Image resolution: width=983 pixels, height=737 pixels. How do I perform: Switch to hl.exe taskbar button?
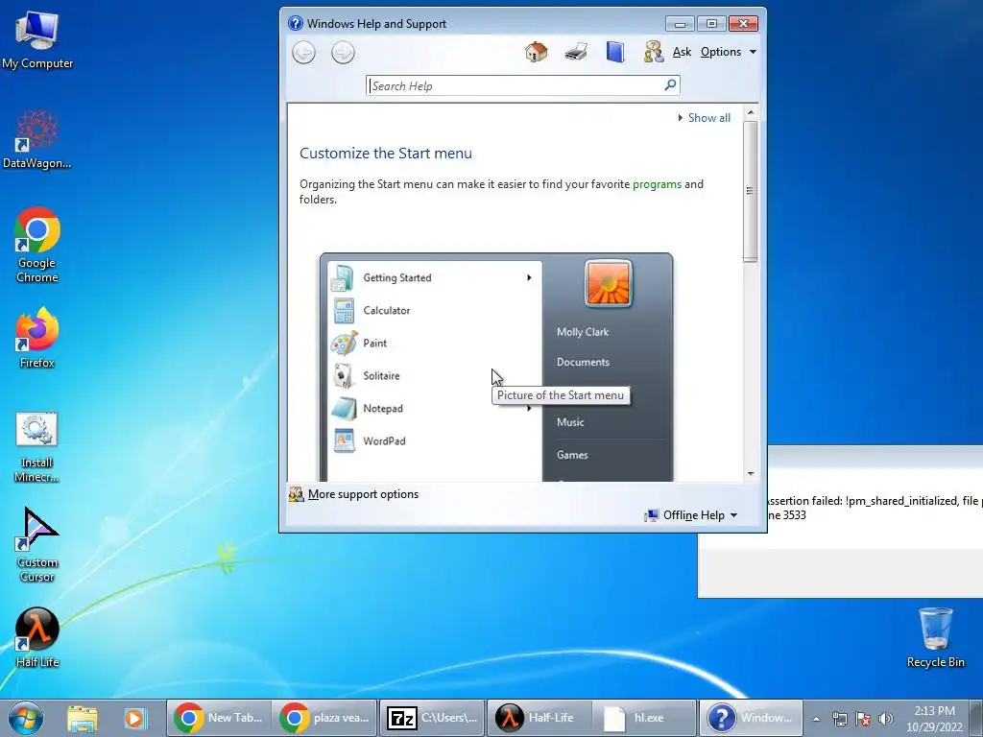(x=645, y=718)
